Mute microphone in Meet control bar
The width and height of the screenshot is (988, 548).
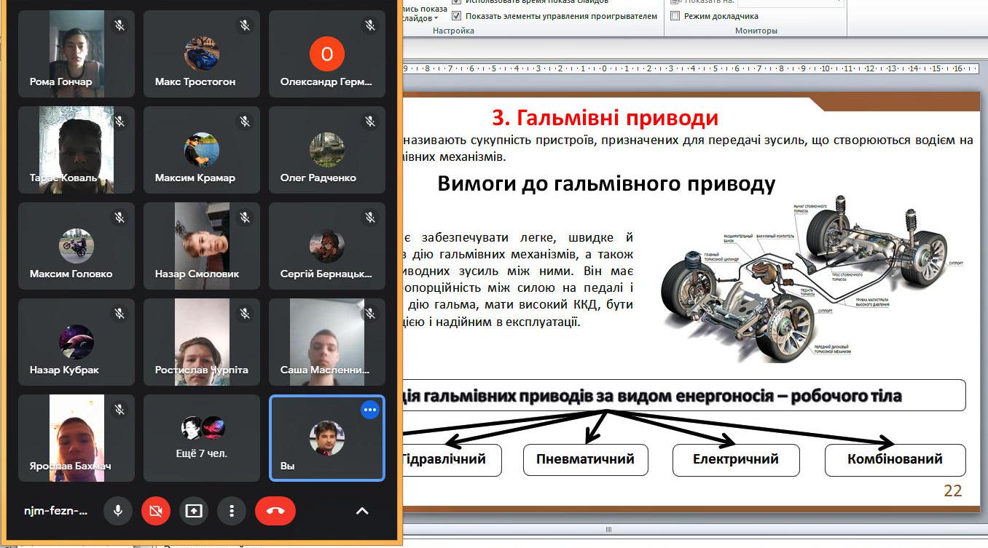pyautogui.click(x=118, y=511)
